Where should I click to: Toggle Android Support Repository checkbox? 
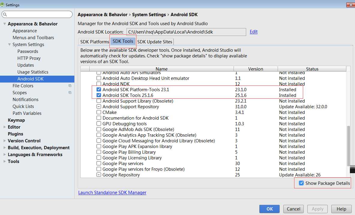click(x=99, y=106)
